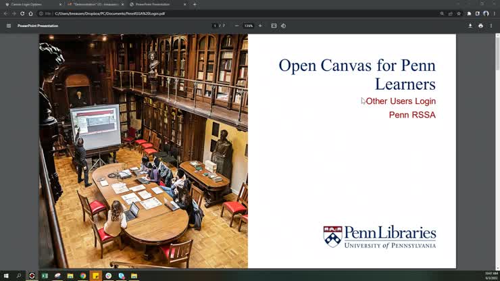Click the page number input field
This screenshot has height=281, width=500.
215,26
